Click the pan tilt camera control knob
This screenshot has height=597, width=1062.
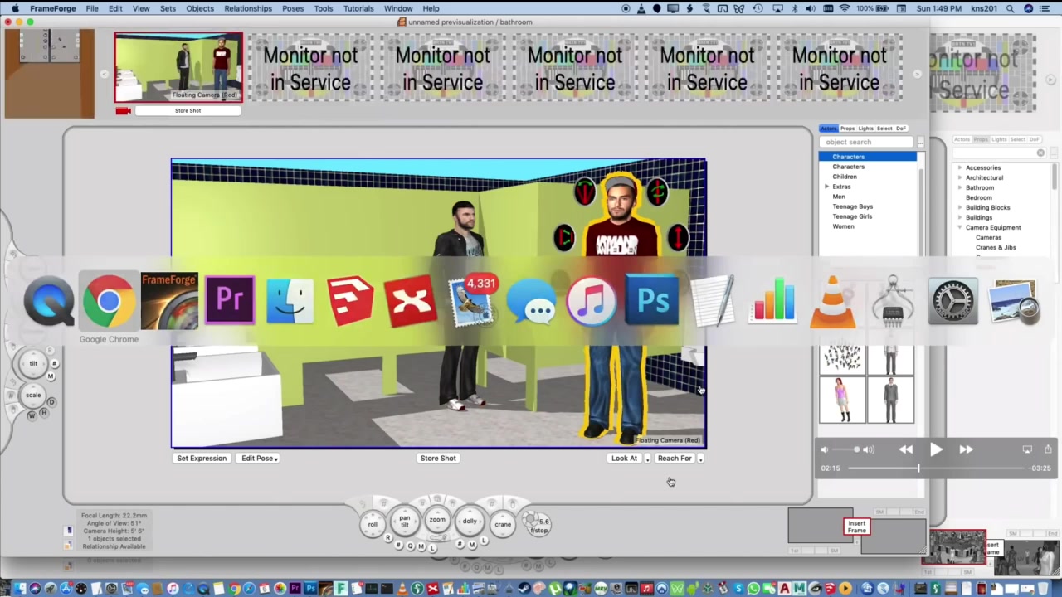[x=404, y=522]
